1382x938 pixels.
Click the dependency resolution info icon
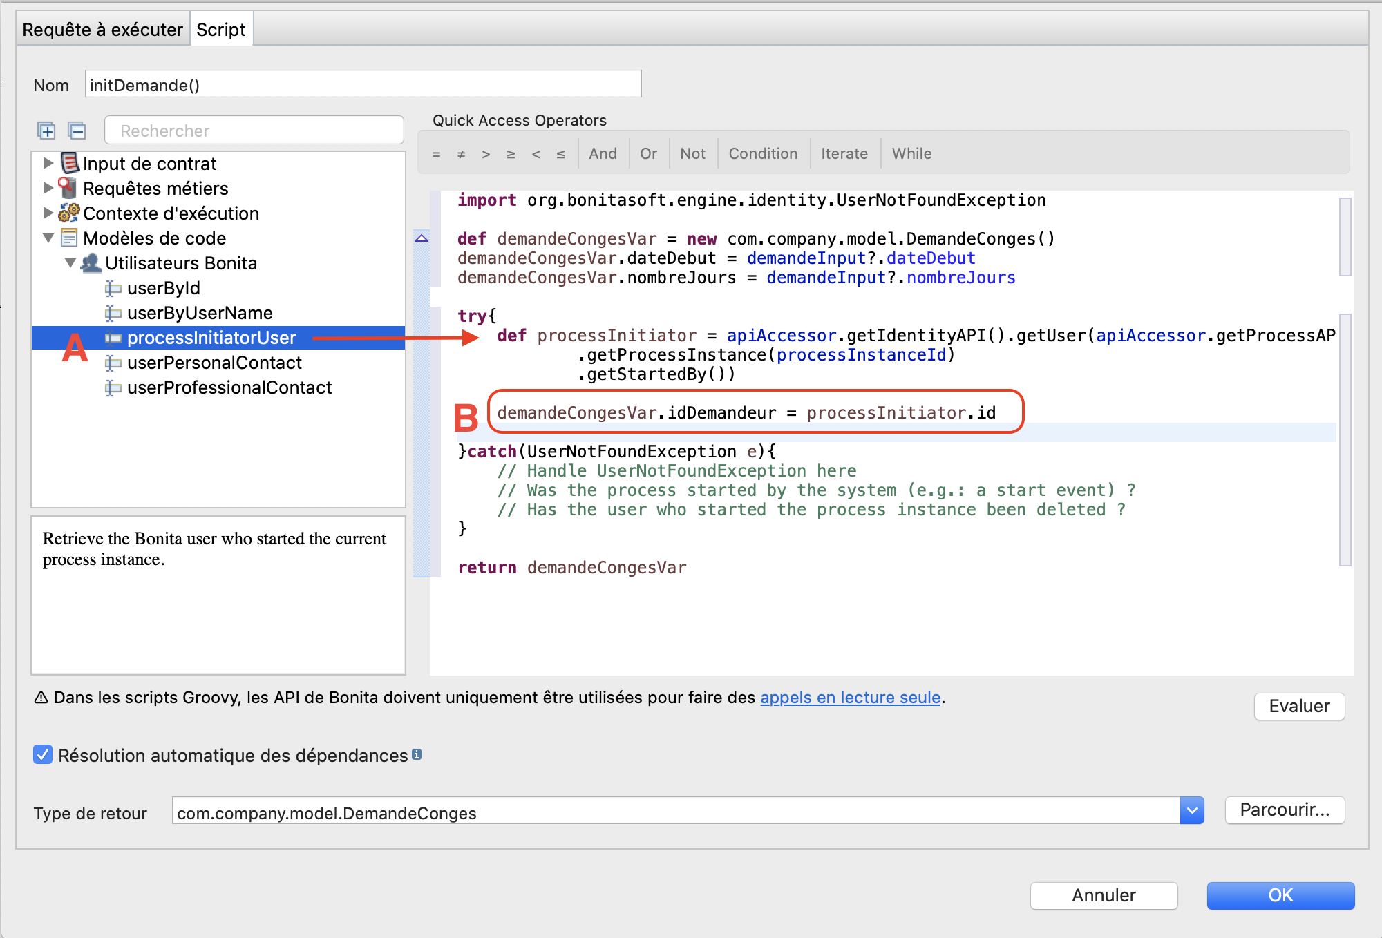(417, 754)
